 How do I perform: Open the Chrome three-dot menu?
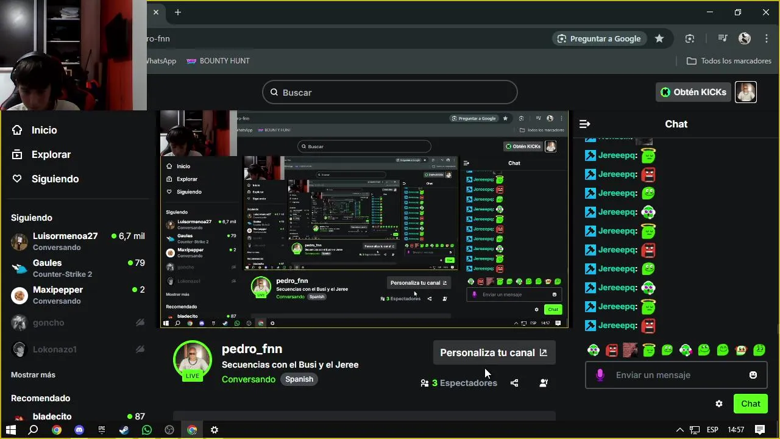767,38
